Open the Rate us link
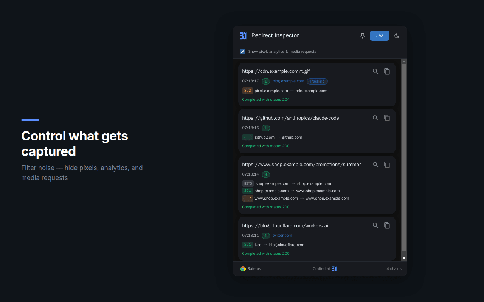The image size is (484, 302). (254, 268)
